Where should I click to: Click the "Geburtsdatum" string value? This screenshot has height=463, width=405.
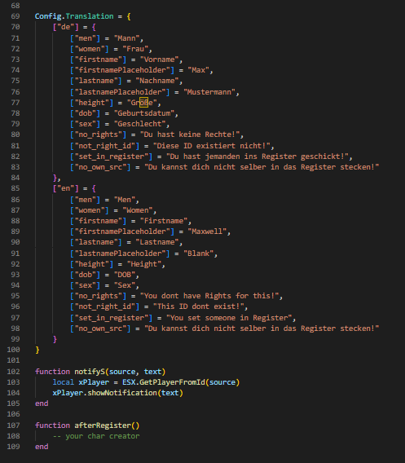144,113
